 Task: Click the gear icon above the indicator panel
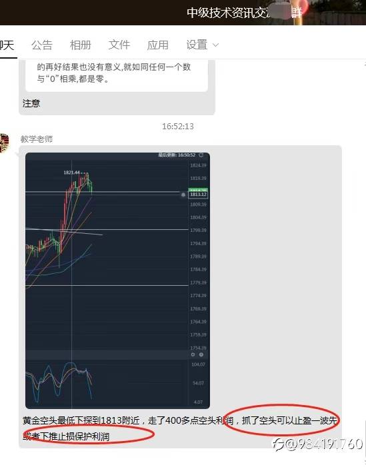pos(193,354)
